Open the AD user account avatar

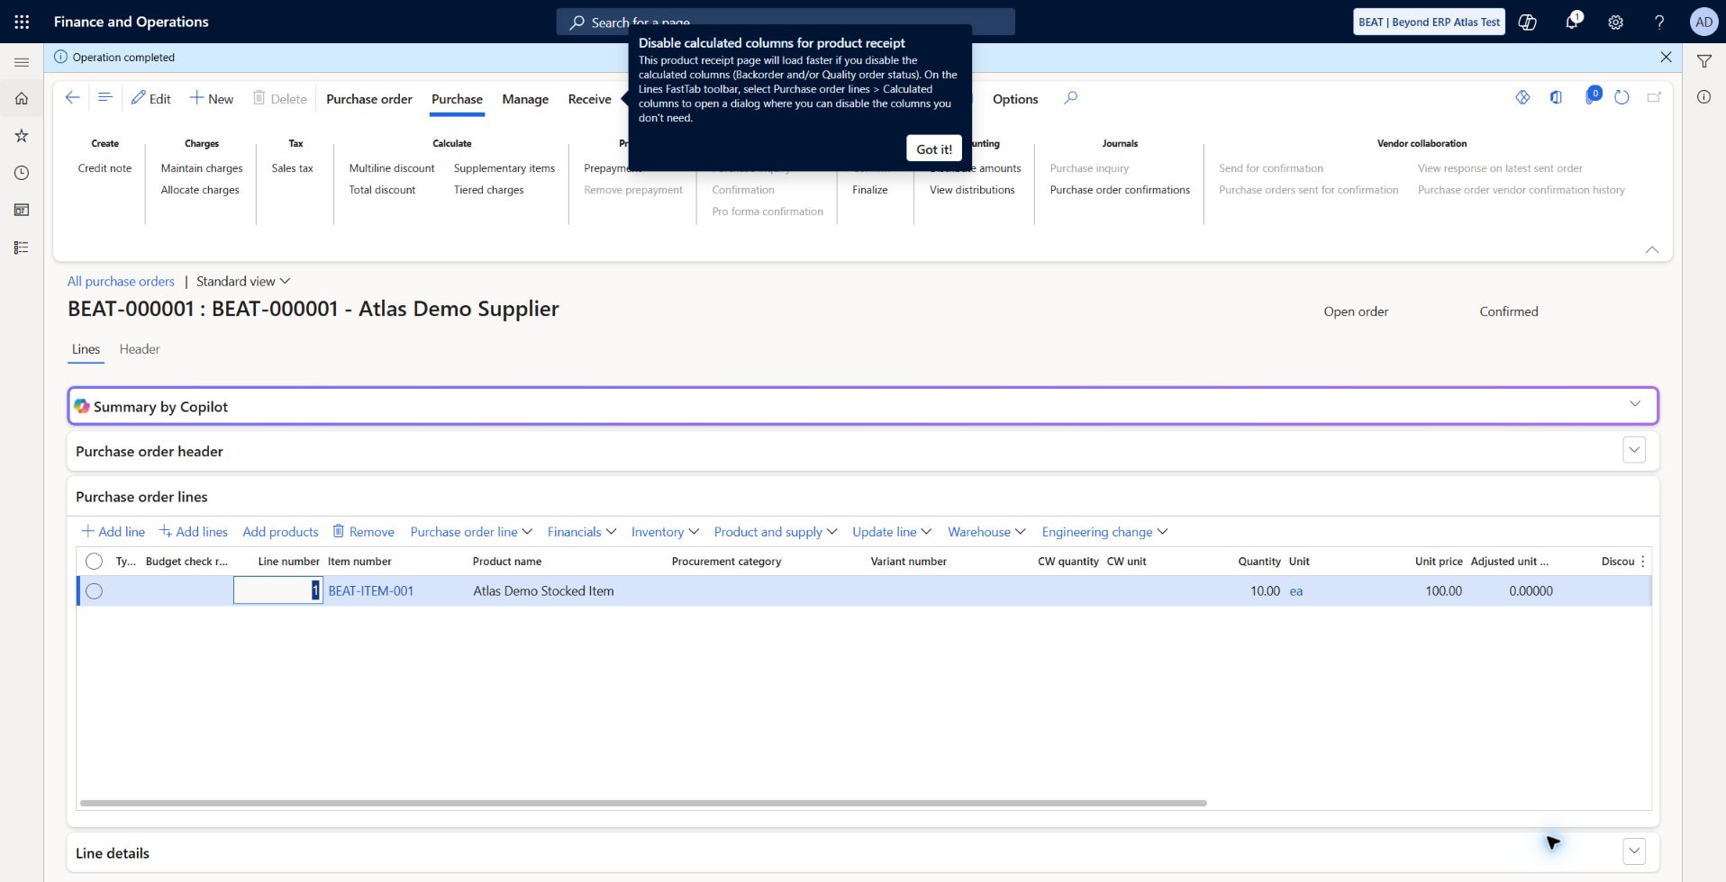click(x=1703, y=22)
